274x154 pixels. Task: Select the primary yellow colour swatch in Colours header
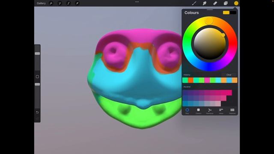226,12
